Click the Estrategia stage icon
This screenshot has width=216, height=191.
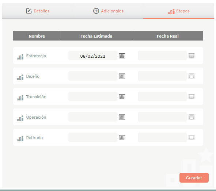(x=20, y=57)
